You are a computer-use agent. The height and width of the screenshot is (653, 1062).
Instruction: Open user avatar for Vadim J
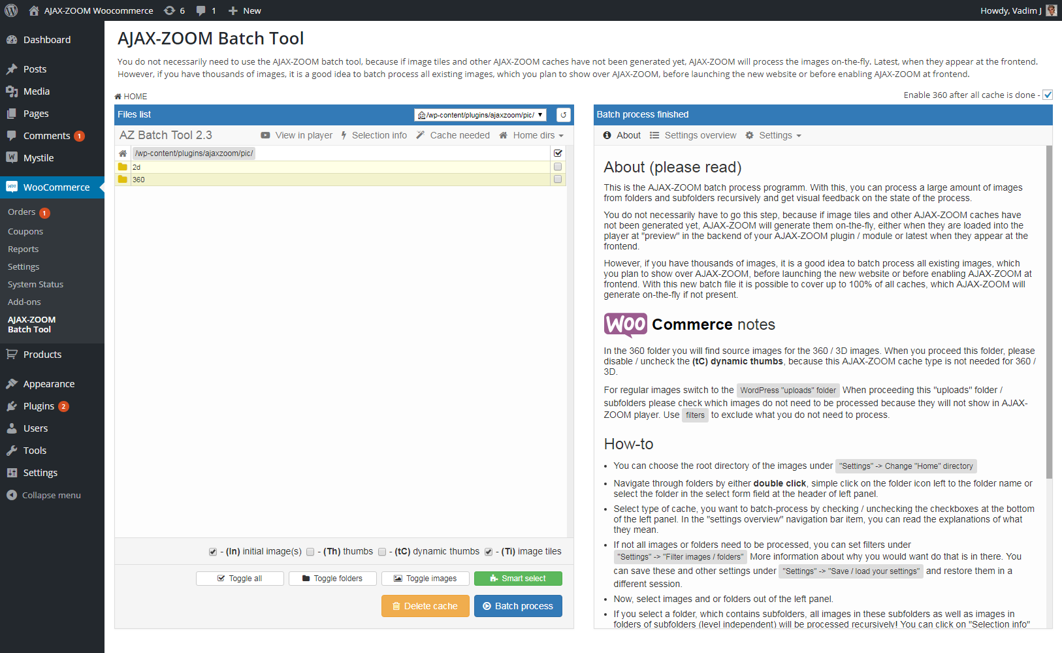[1051, 10]
